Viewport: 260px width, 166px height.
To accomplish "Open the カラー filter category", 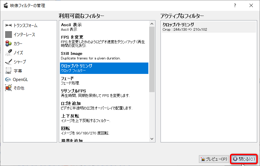I will coord(9,43).
